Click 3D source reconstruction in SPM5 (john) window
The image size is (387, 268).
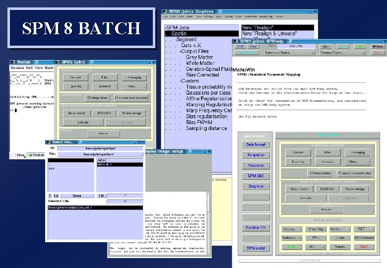(x=131, y=98)
